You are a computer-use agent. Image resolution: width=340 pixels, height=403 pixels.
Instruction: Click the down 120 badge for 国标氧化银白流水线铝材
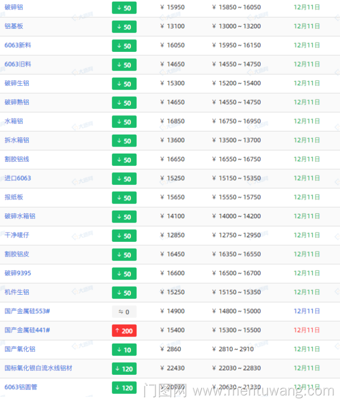[124, 369]
